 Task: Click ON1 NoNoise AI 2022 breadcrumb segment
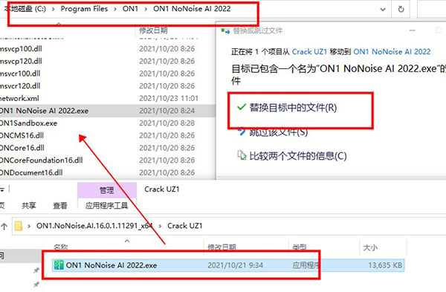click(x=192, y=9)
